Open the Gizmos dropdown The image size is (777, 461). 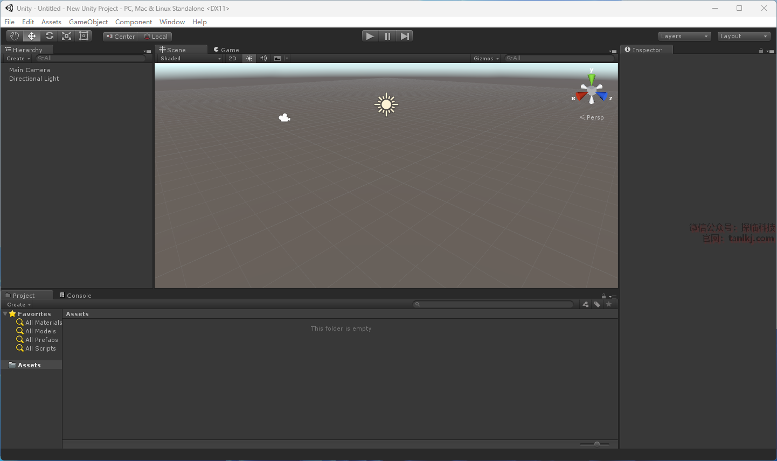click(x=486, y=58)
